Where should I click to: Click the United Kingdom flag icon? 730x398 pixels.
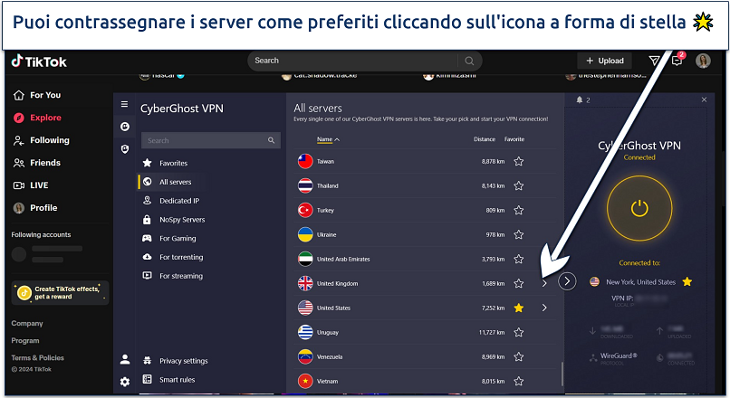[305, 283]
